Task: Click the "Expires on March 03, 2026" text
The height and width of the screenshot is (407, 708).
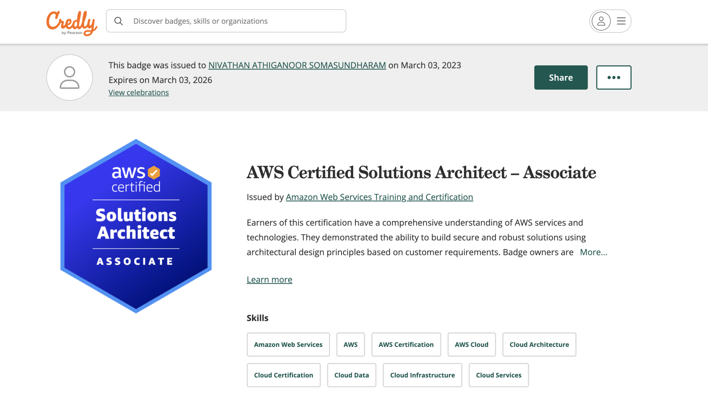Action: 160,80
